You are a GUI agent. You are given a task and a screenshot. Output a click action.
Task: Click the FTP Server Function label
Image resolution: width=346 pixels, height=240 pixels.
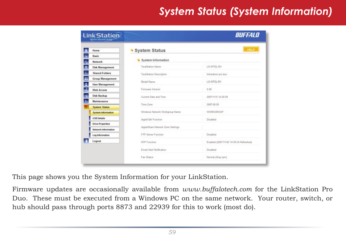pyautogui.click(x=152, y=134)
